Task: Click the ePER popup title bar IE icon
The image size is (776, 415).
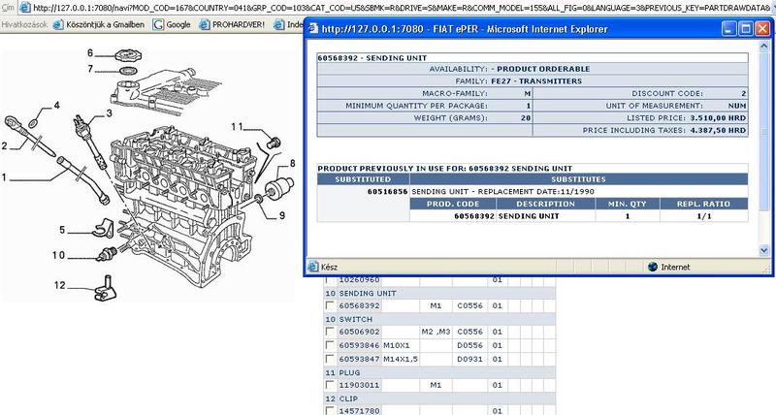Action: click(312, 29)
